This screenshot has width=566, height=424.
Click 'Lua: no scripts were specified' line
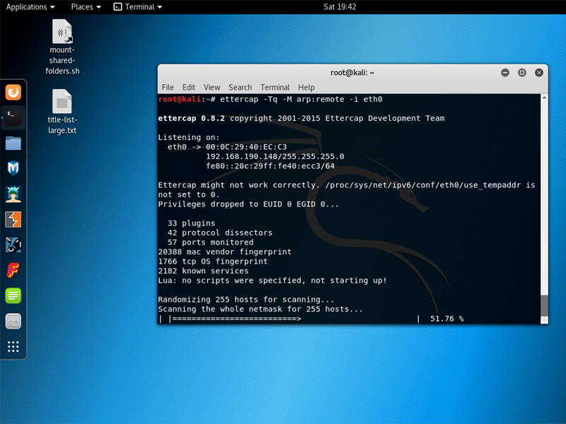coord(272,281)
